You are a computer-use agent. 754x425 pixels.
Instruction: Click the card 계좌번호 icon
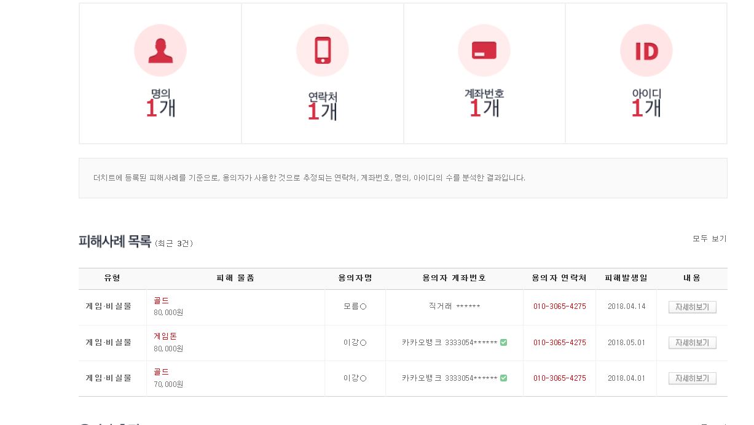pyautogui.click(x=484, y=50)
